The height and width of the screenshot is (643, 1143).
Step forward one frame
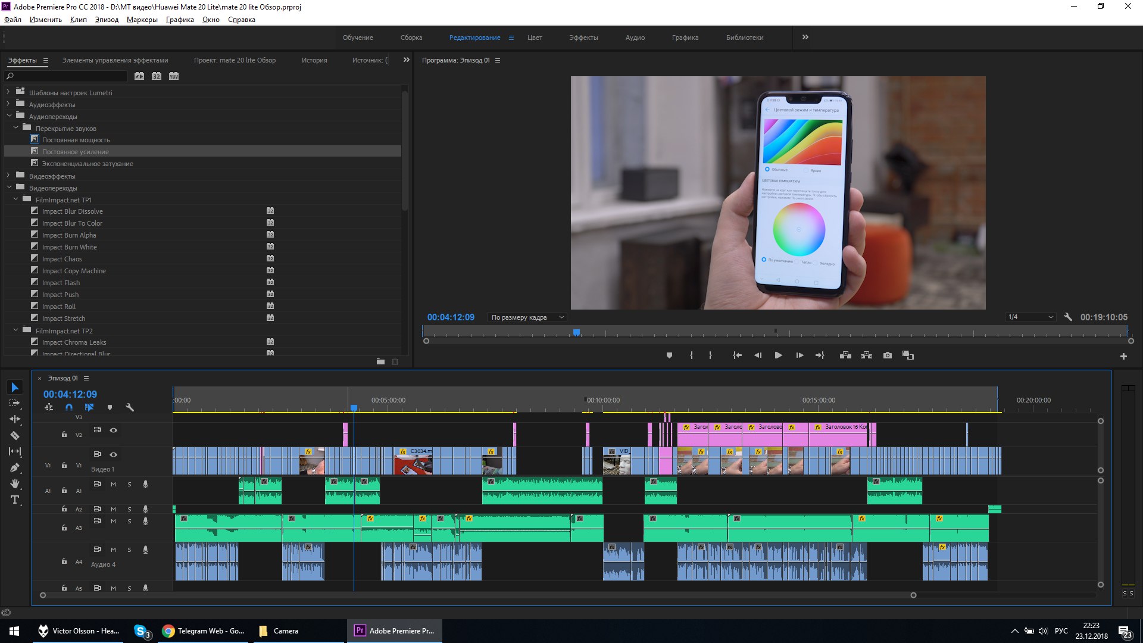pyautogui.click(x=800, y=355)
